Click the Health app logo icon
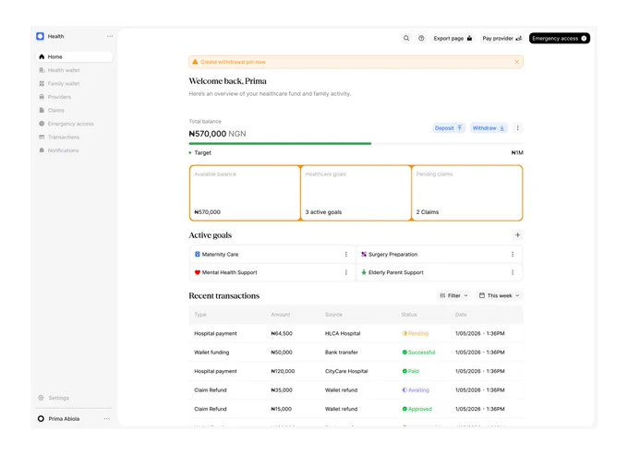Image resolution: width=628 pixels, height=455 pixels. click(x=40, y=36)
